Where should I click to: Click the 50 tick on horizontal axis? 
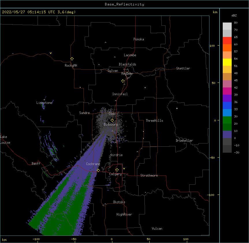(148, 239)
